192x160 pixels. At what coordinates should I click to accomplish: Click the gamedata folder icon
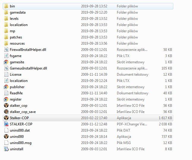coord(6,12)
